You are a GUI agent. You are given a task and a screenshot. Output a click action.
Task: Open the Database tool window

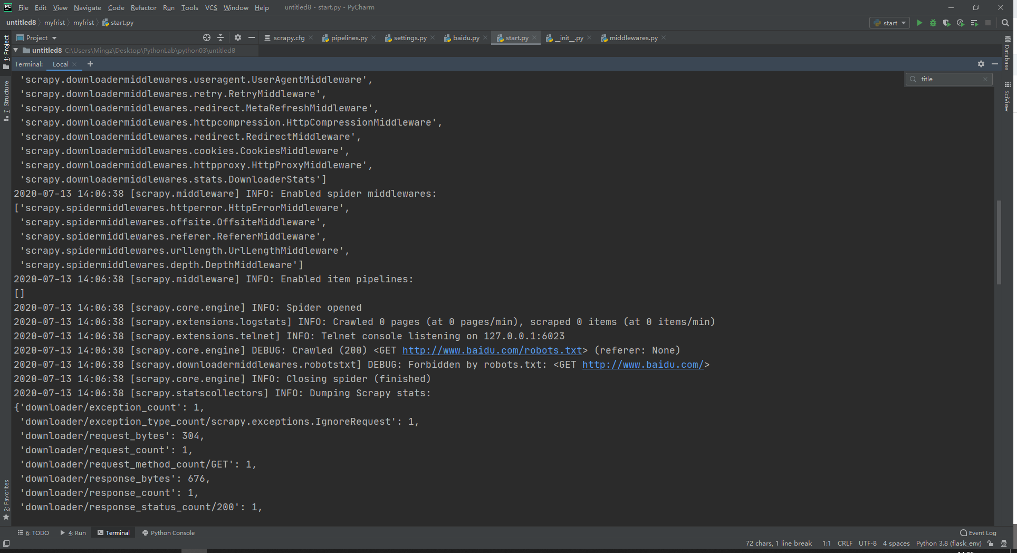coord(1007,53)
